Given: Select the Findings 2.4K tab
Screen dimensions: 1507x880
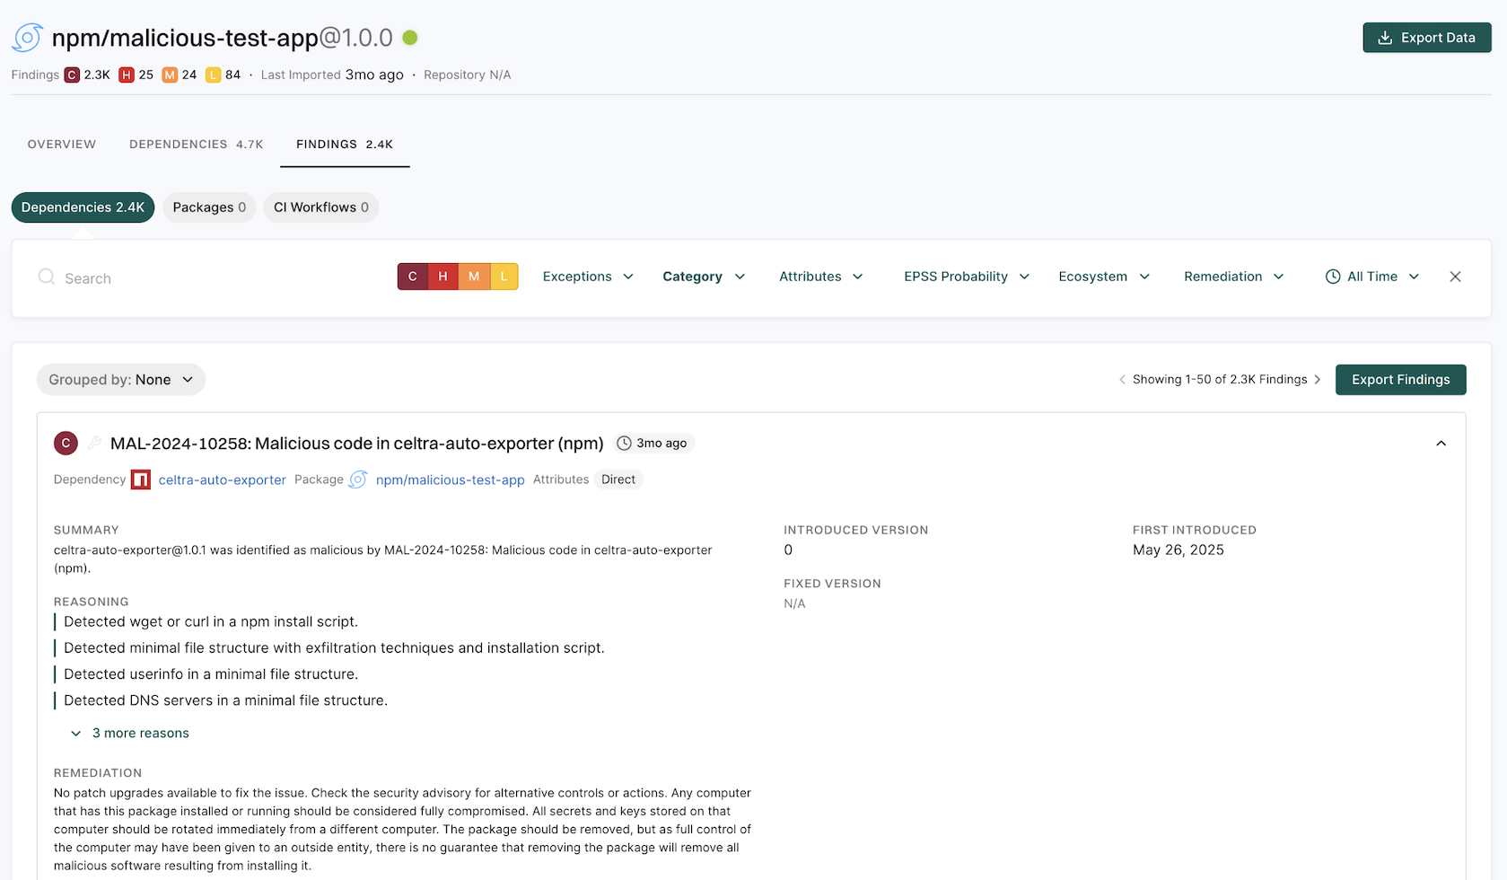Looking at the screenshot, I should [345, 144].
